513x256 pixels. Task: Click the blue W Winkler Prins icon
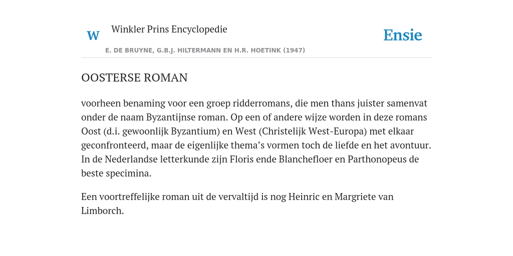click(93, 35)
